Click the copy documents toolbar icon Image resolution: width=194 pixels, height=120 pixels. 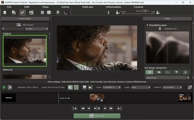[14, 12]
